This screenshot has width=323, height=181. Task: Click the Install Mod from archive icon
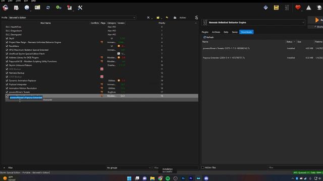pos(16,8)
